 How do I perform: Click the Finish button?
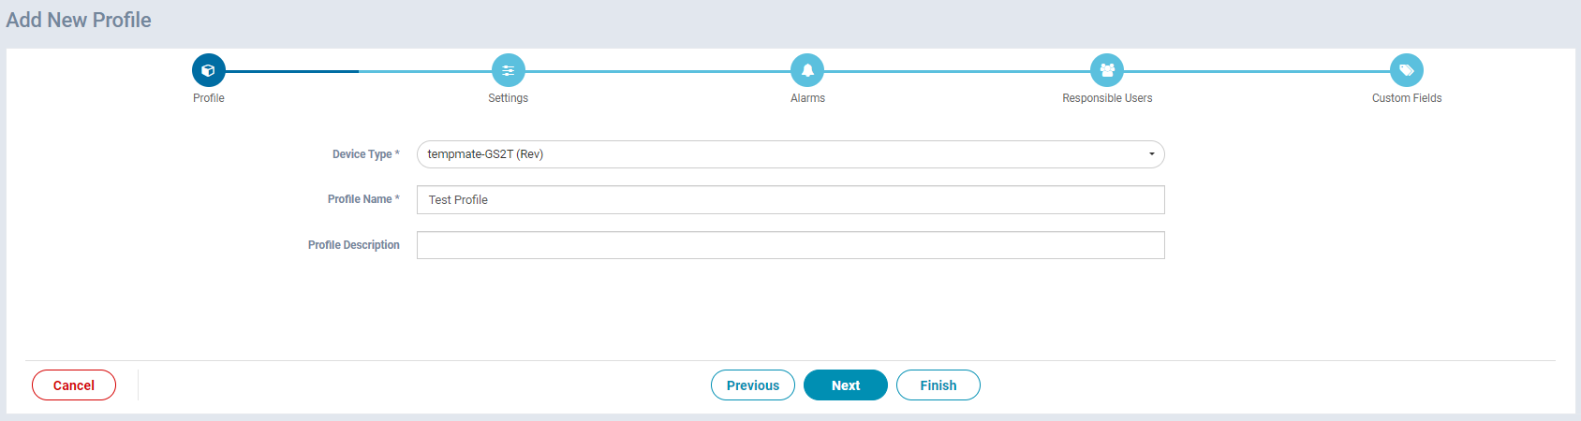click(938, 385)
